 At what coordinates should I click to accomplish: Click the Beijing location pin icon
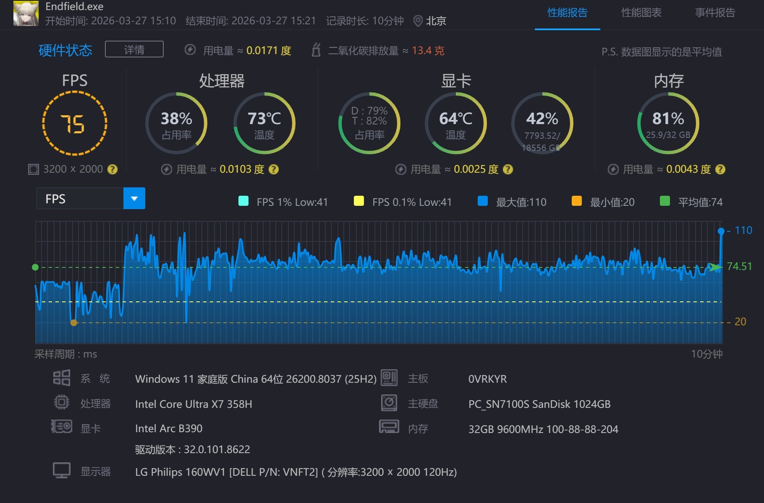point(418,21)
